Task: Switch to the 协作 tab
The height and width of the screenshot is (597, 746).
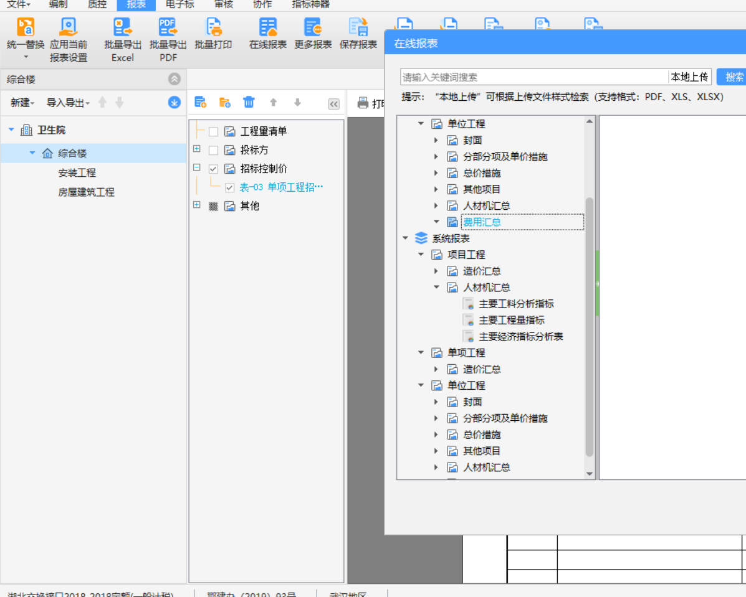Action: click(x=262, y=4)
